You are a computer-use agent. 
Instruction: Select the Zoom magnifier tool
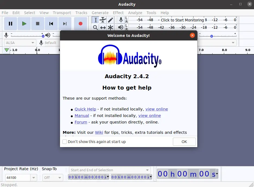96,27
